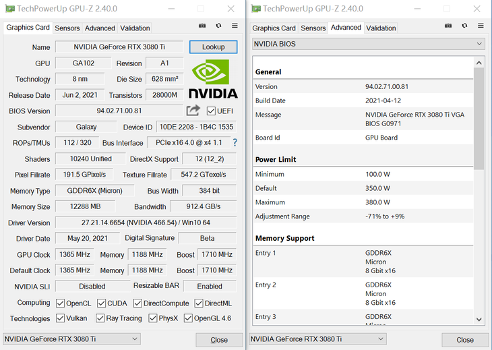Screen dimensions: 492x350
Task: Toggle the DirectCompute checkbox
Action: 137,303
